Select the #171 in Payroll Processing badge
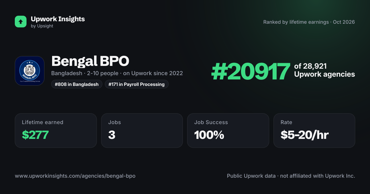This screenshot has width=370, height=194. point(137,84)
